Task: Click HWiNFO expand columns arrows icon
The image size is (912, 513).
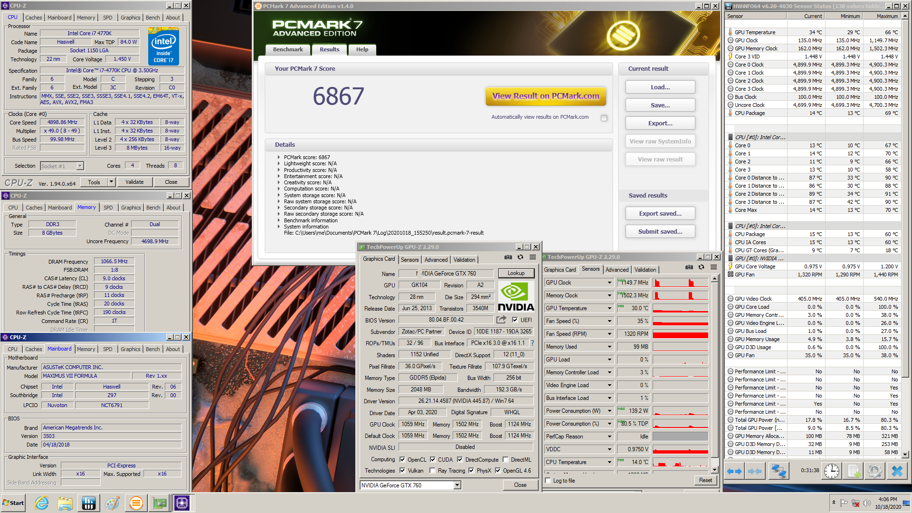Action: point(734,471)
